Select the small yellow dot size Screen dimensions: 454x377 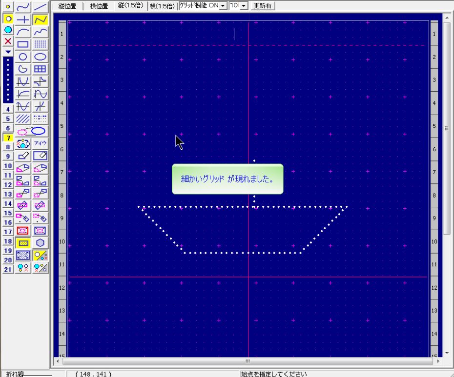(8, 7)
